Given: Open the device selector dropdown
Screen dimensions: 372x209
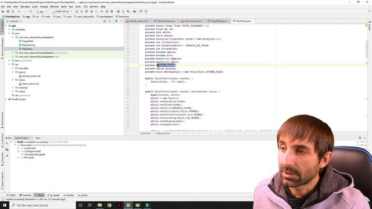Looking at the screenshot, I should [x=62, y=12].
